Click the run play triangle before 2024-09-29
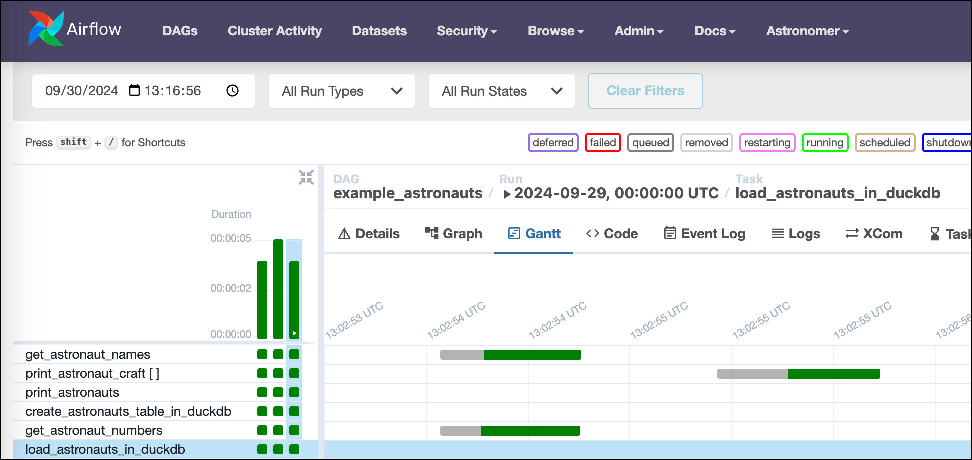This screenshot has width=972, height=460. [507, 194]
